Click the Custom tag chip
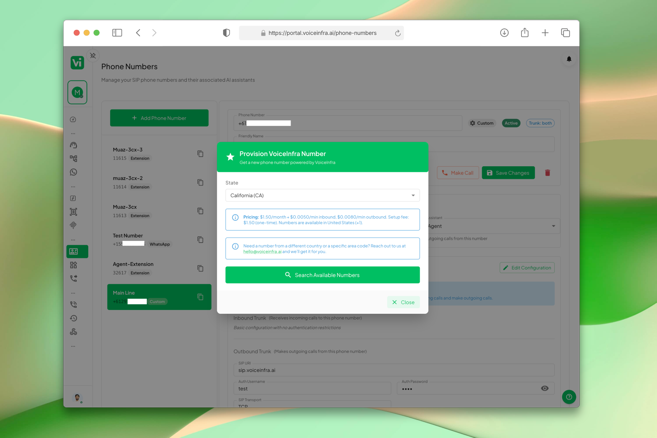 click(481, 123)
